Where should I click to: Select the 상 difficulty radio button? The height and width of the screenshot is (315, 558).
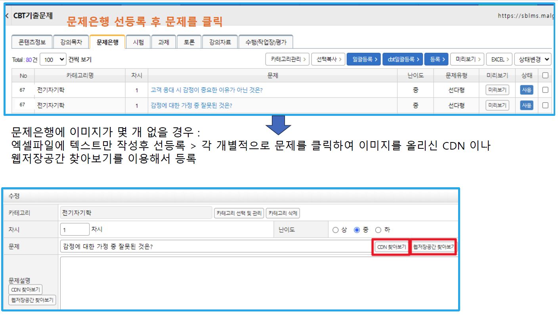336,230
